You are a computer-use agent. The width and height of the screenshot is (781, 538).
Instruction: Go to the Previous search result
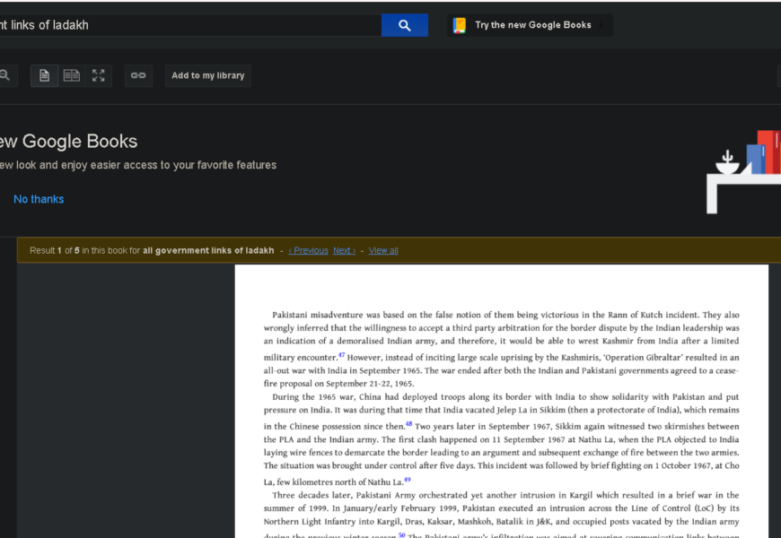pos(308,250)
